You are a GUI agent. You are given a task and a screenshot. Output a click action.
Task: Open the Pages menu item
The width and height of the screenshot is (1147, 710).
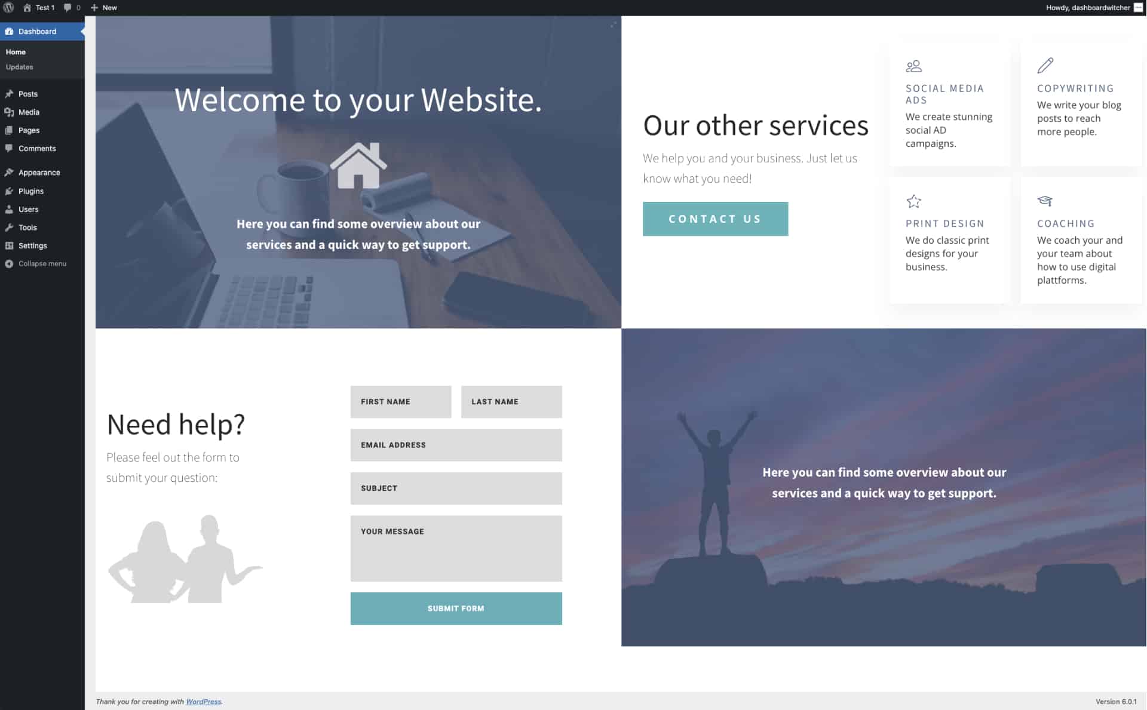tap(28, 130)
